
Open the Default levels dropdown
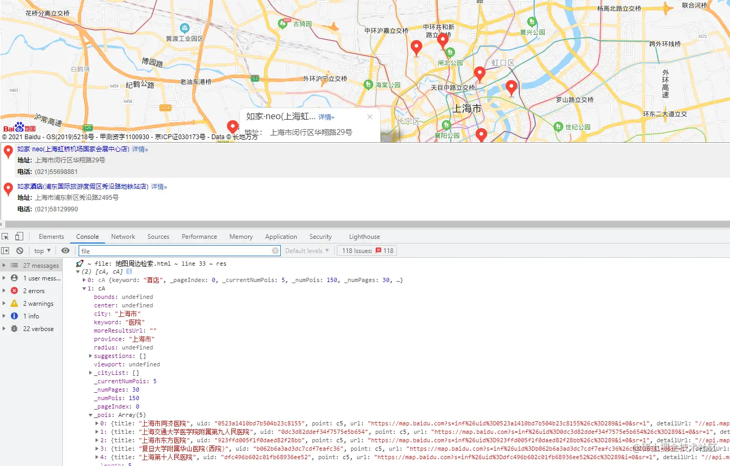click(307, 251)
